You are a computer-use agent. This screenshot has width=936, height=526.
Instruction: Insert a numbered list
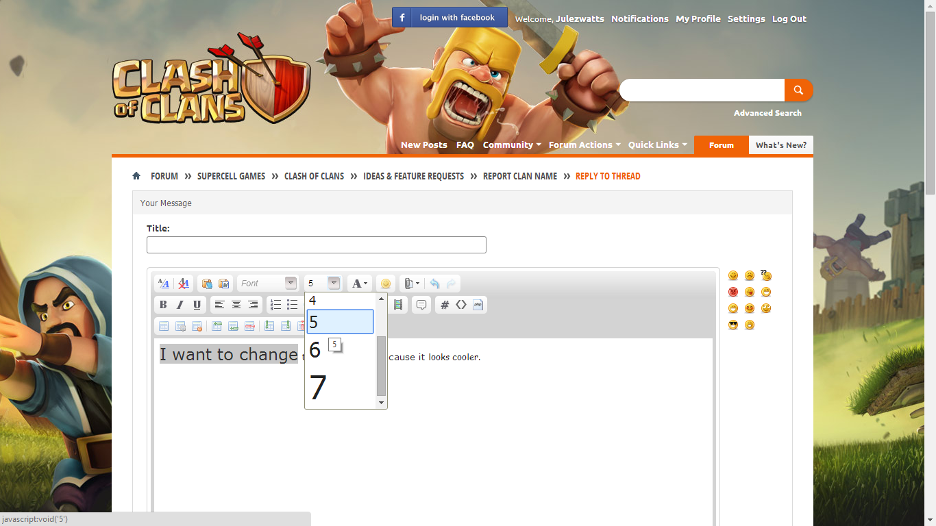pyautogui.click(x=275, y=305)
